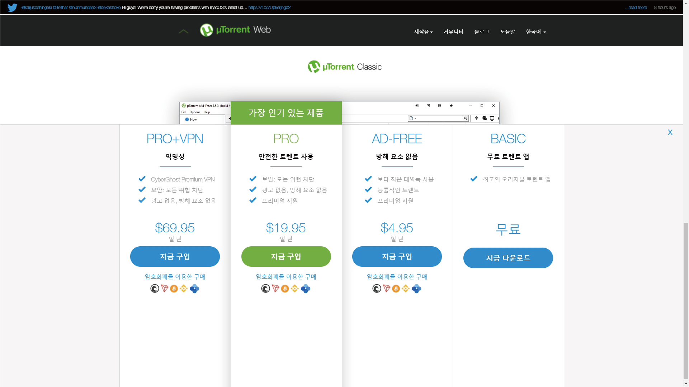Click 지금 구입 button for PRO+VPN
Image resolution: width=689 pixels, height=387 pixels.
(x=175, y=256)
